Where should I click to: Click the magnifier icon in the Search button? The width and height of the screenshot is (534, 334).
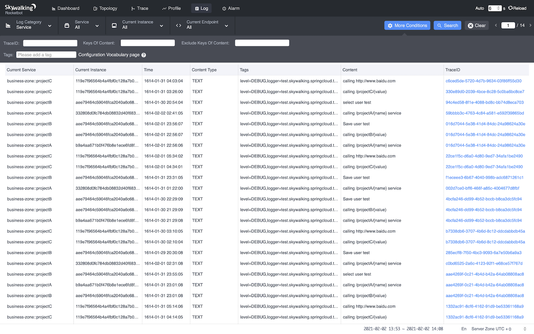coord(441,25)
